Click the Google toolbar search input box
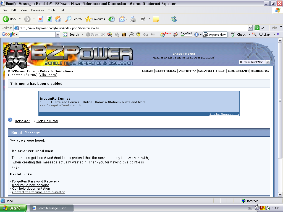 [37, 35]
